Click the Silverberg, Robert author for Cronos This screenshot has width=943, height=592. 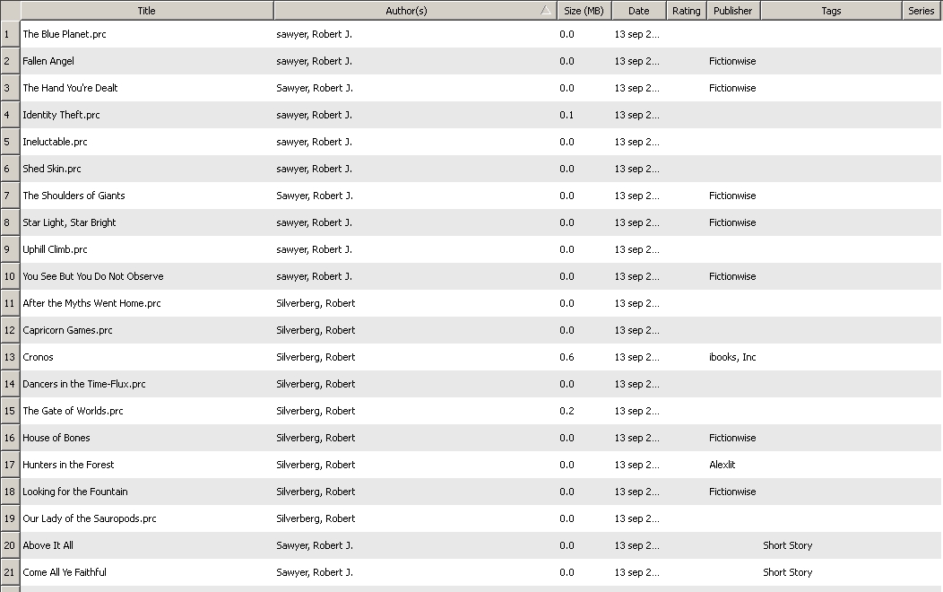[x=316, y=357]
